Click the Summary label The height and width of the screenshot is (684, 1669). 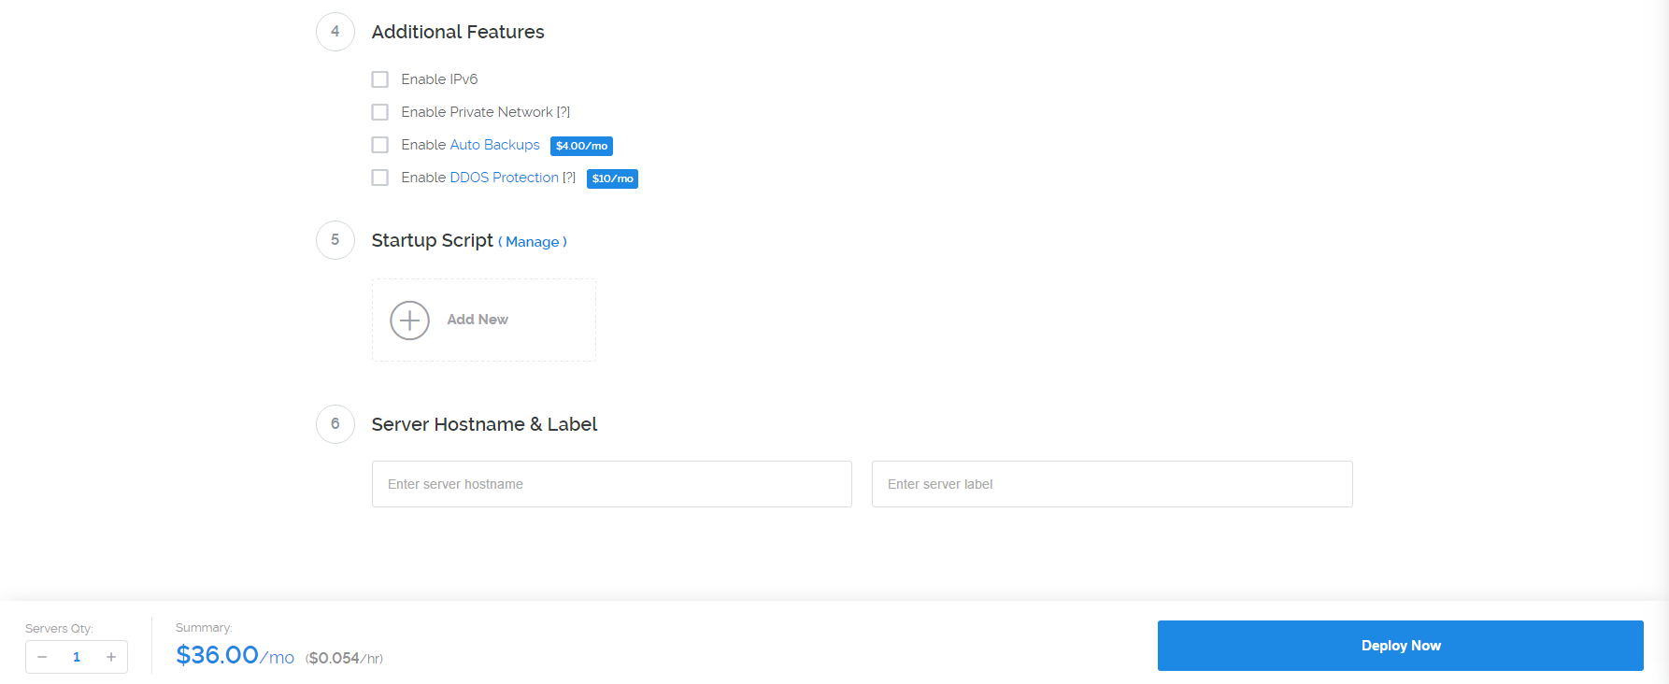pyautogui.click(x=204, y=628)
